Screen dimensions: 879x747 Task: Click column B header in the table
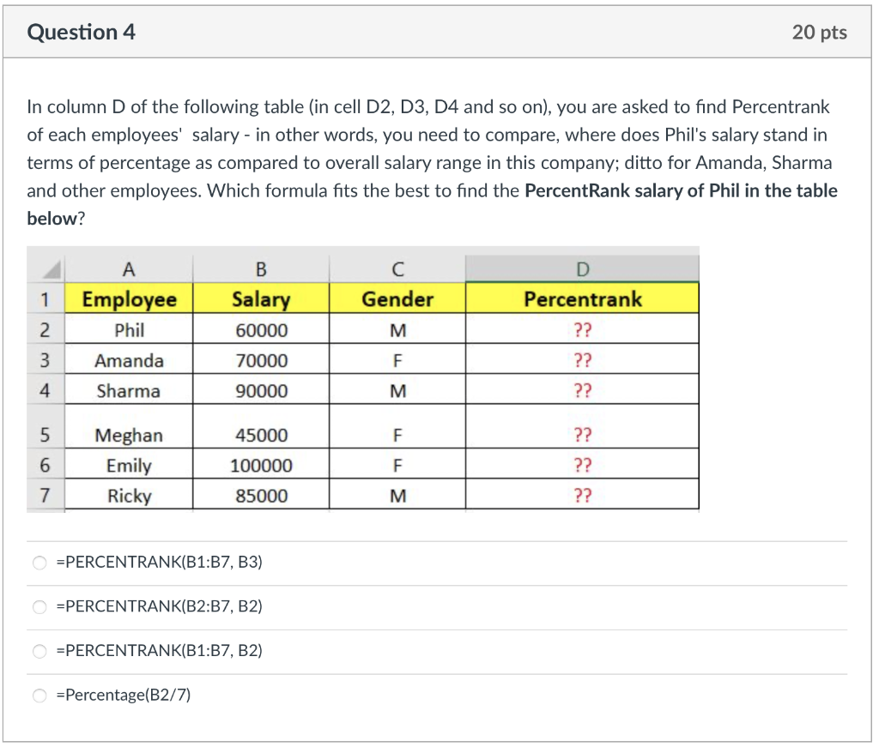(261, 269)
